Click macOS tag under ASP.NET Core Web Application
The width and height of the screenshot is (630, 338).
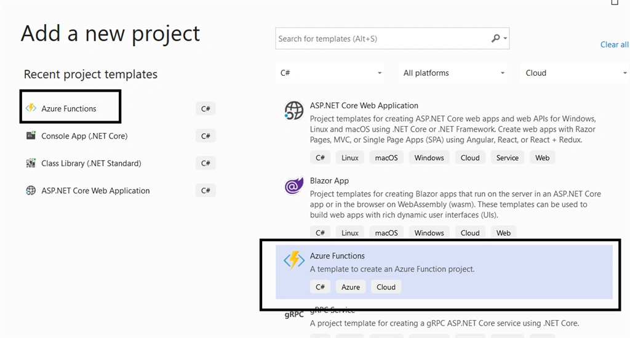pyautogui.click(x=386, y=158)
